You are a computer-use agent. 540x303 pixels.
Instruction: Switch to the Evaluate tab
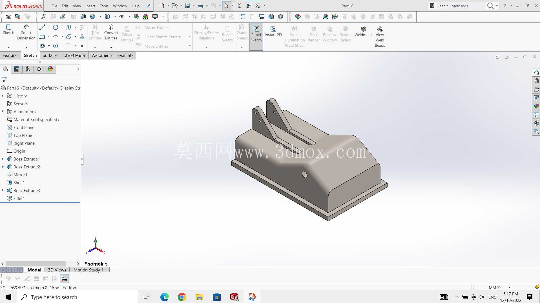(125, 55)
